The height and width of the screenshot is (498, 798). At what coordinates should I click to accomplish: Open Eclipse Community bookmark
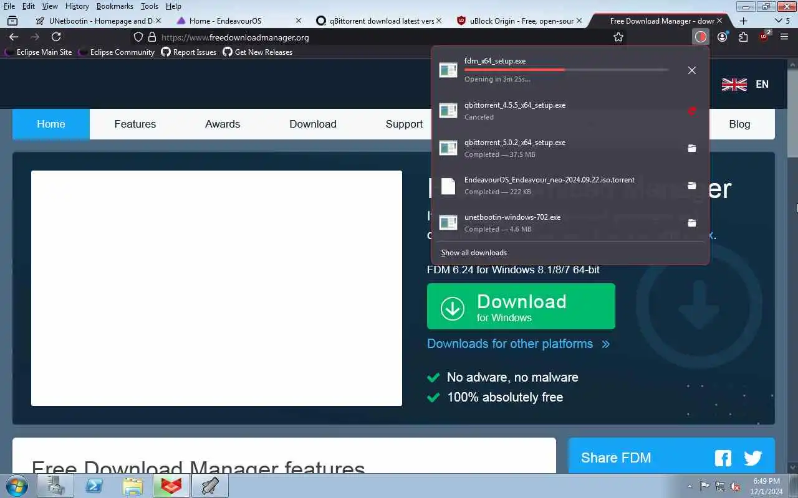point(117,52)
